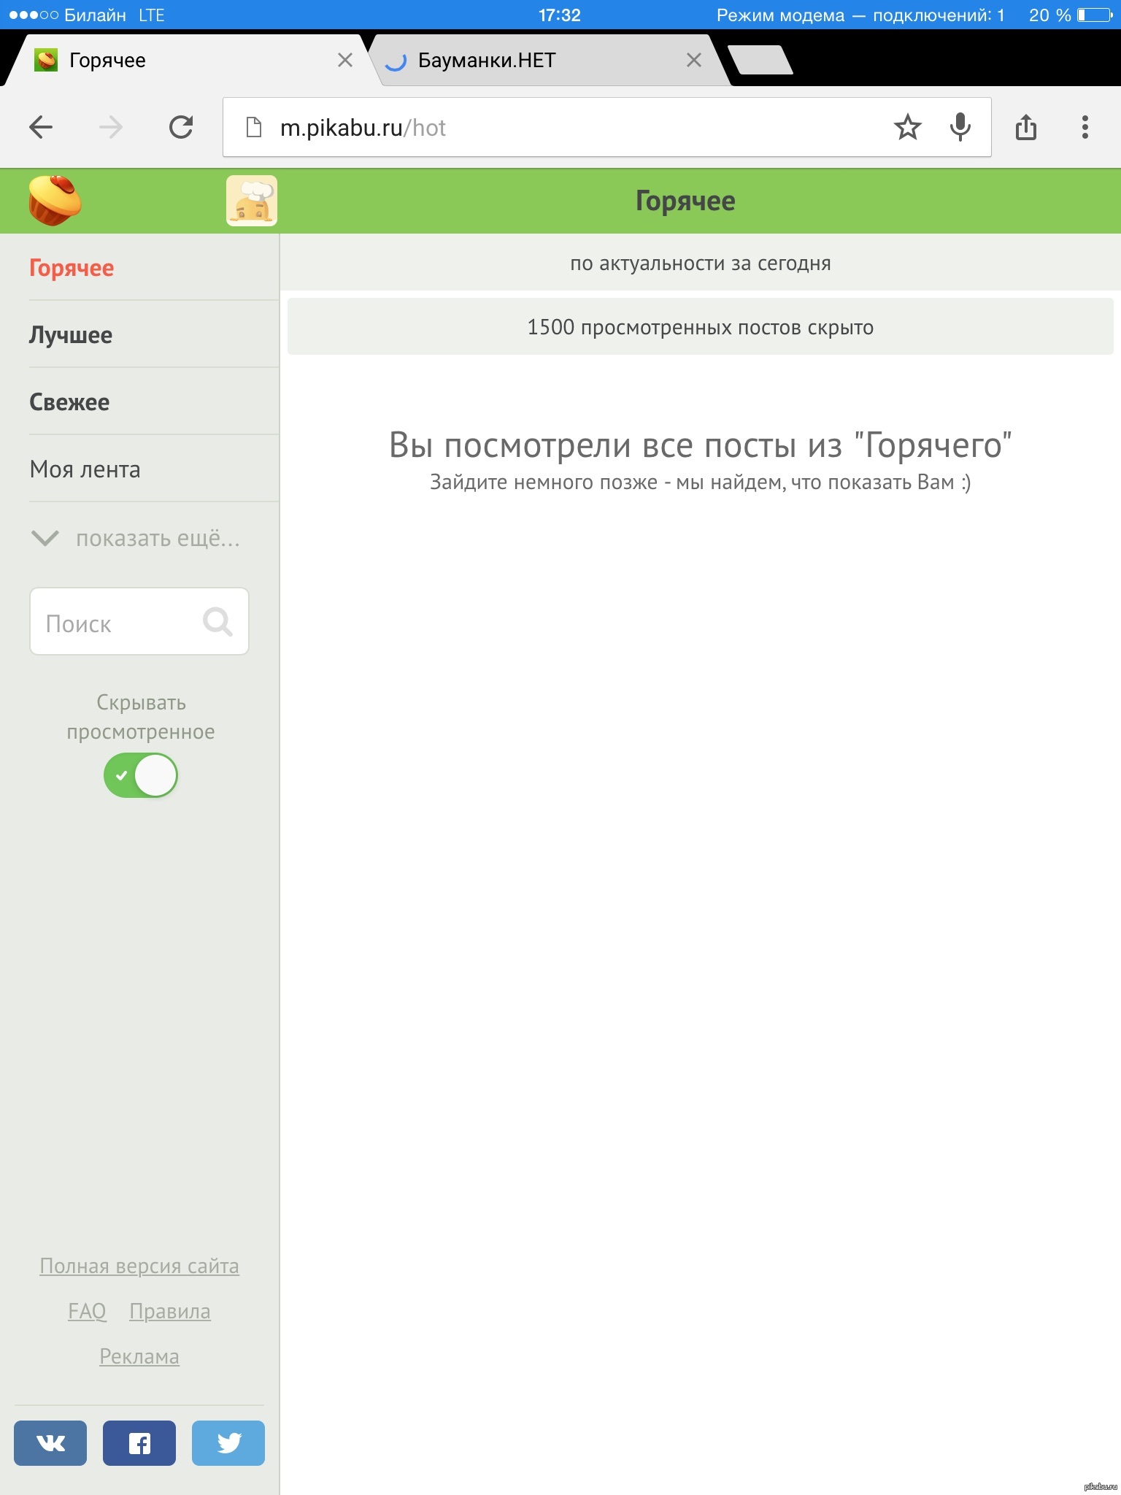This screenshot has width=1121, height=1495.
Task: Toggle off "Скрывать просмотренное" switch
Action: 141,775
